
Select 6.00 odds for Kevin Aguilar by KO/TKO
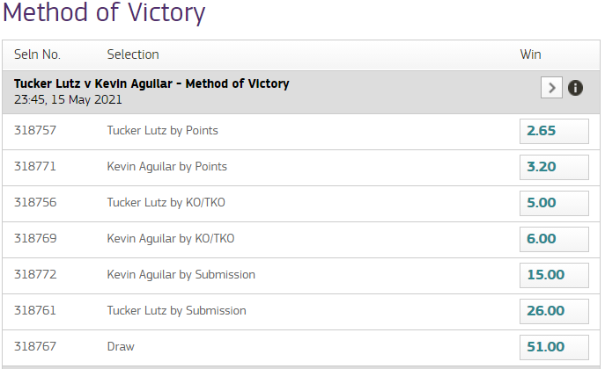[x=554, y=239]
